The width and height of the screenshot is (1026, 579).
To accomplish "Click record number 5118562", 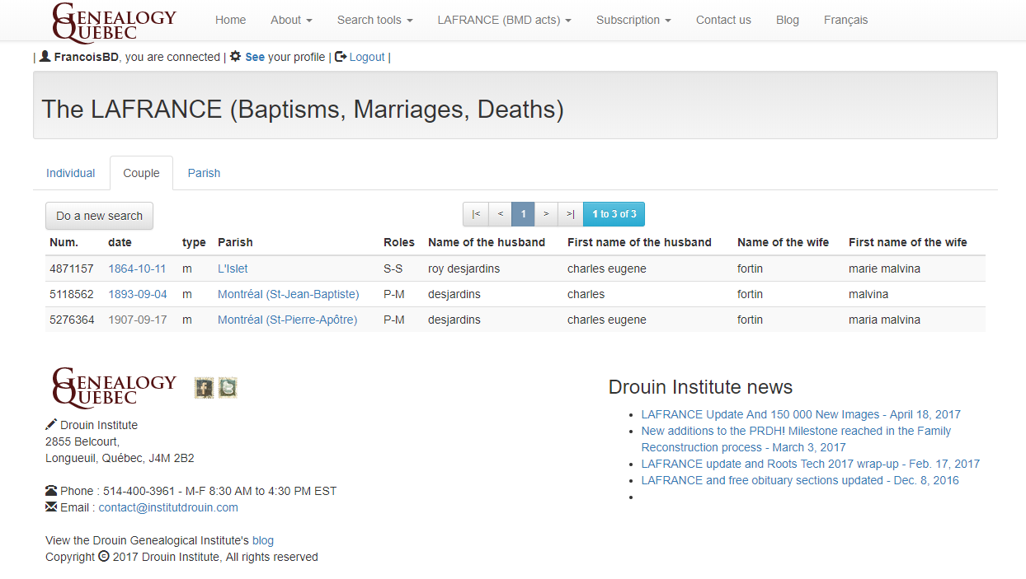I will (x=72, y=294).
